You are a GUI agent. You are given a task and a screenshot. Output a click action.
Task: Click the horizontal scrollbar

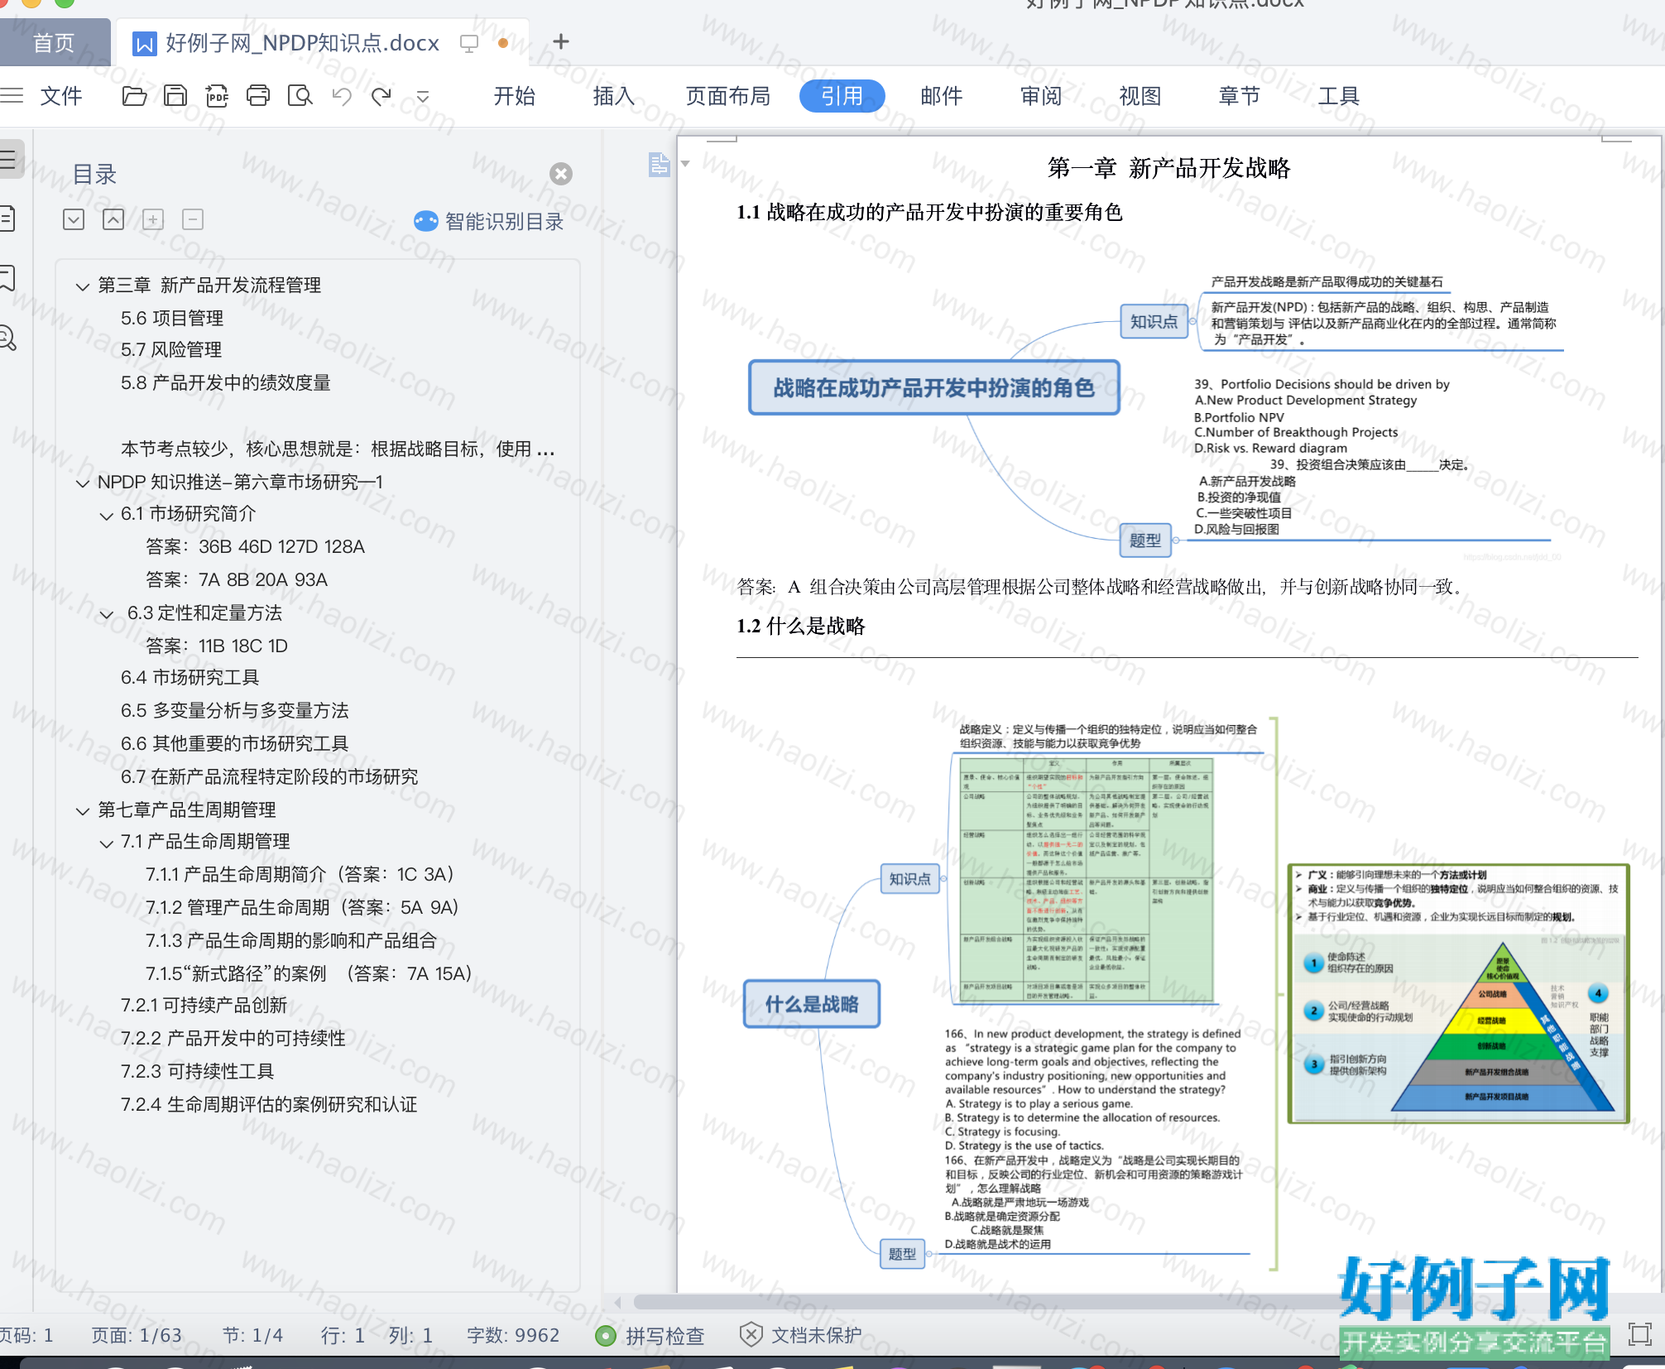[985, 1302]
